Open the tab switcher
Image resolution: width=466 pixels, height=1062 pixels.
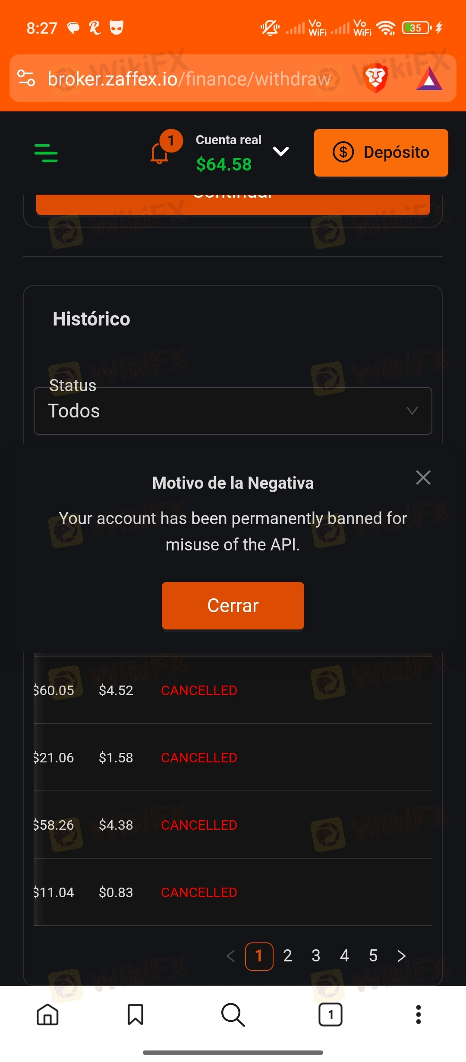pos(331,1014)
